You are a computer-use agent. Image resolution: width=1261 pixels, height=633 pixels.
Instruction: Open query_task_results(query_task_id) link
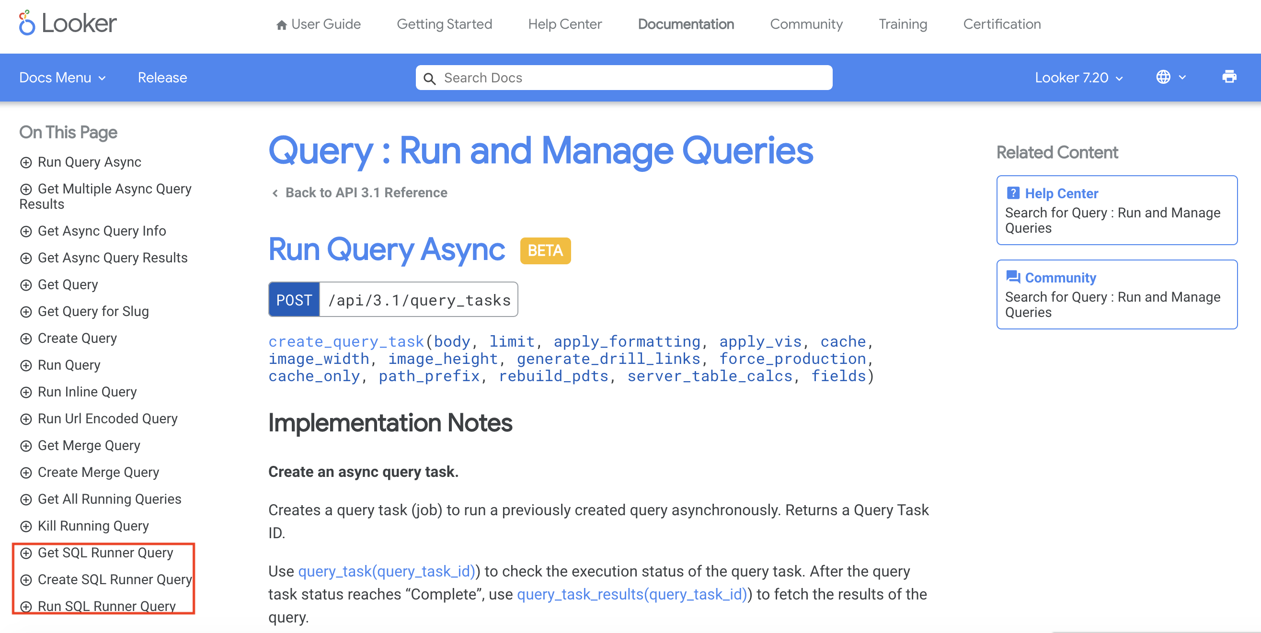632,594
